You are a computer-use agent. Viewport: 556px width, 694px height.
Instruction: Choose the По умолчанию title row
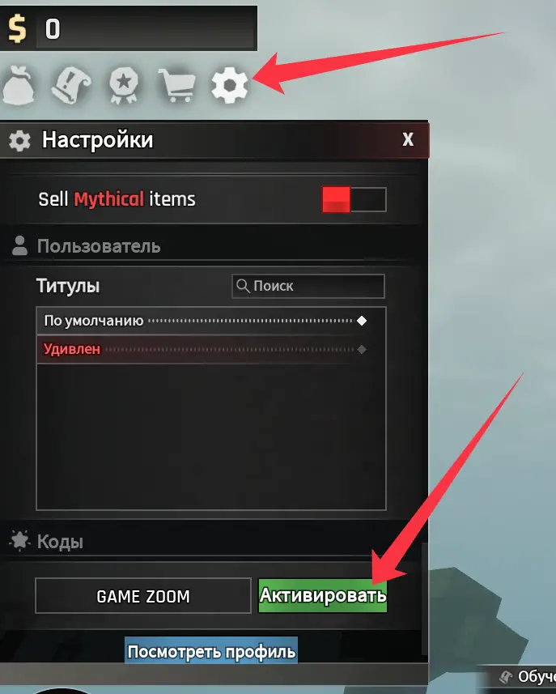[211, 321]
